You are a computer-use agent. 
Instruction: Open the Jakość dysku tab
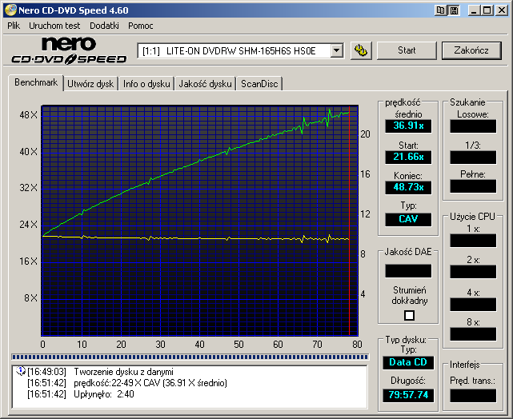point(205,84)
